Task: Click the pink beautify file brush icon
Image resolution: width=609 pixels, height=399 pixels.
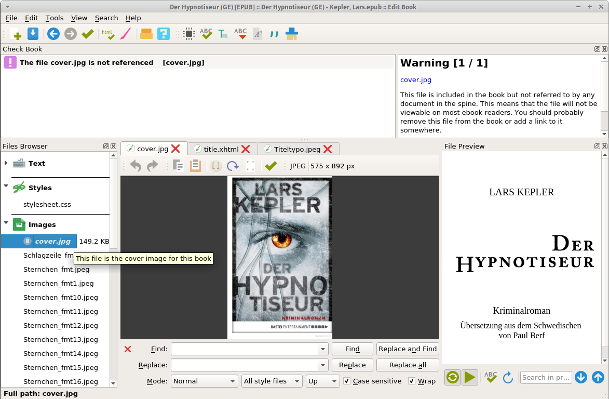Action: (125, 34)
